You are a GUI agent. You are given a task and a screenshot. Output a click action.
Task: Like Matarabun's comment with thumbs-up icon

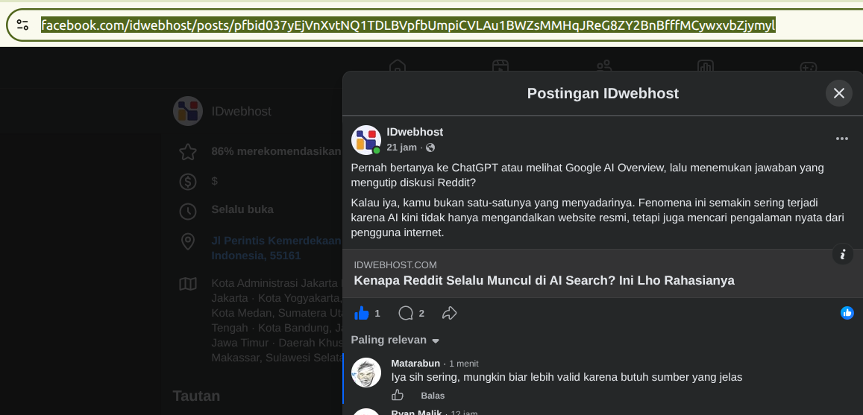point(398,395)
